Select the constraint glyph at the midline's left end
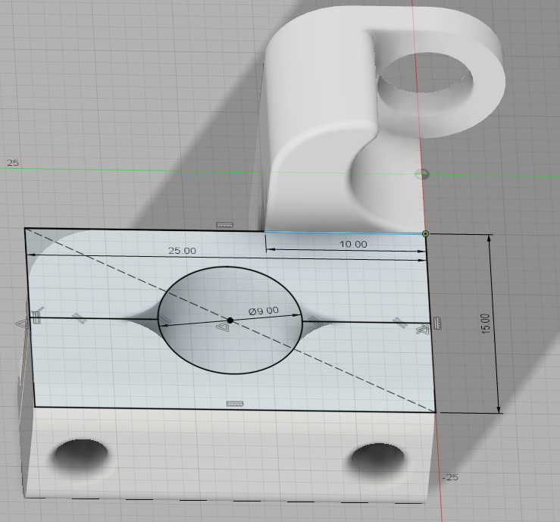 coord(38,316)
